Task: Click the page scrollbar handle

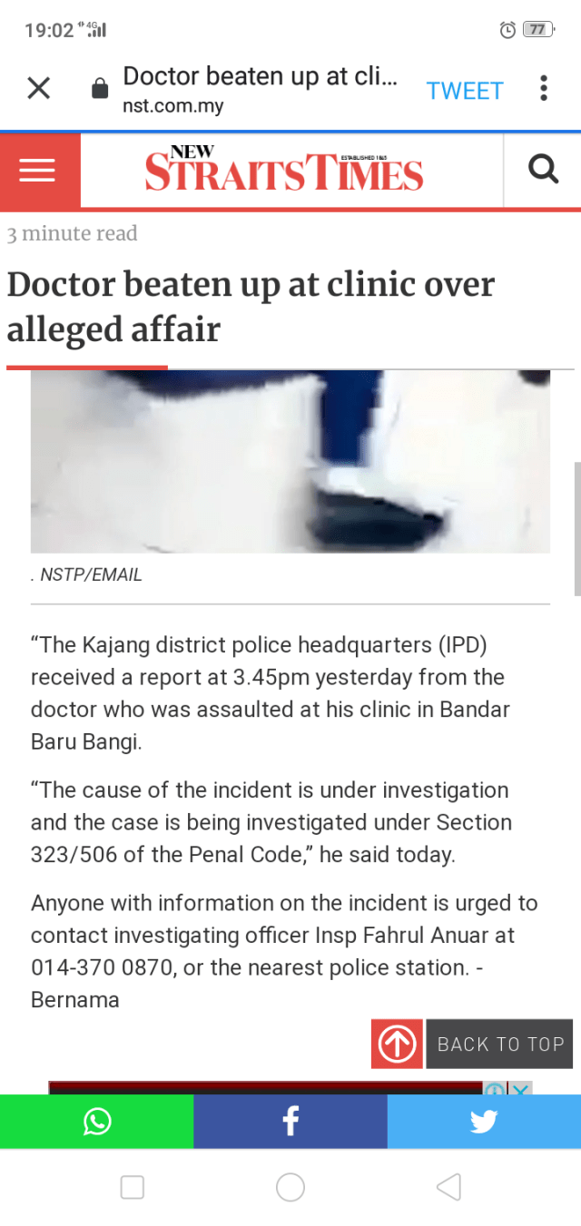Action: click(577, 528)
